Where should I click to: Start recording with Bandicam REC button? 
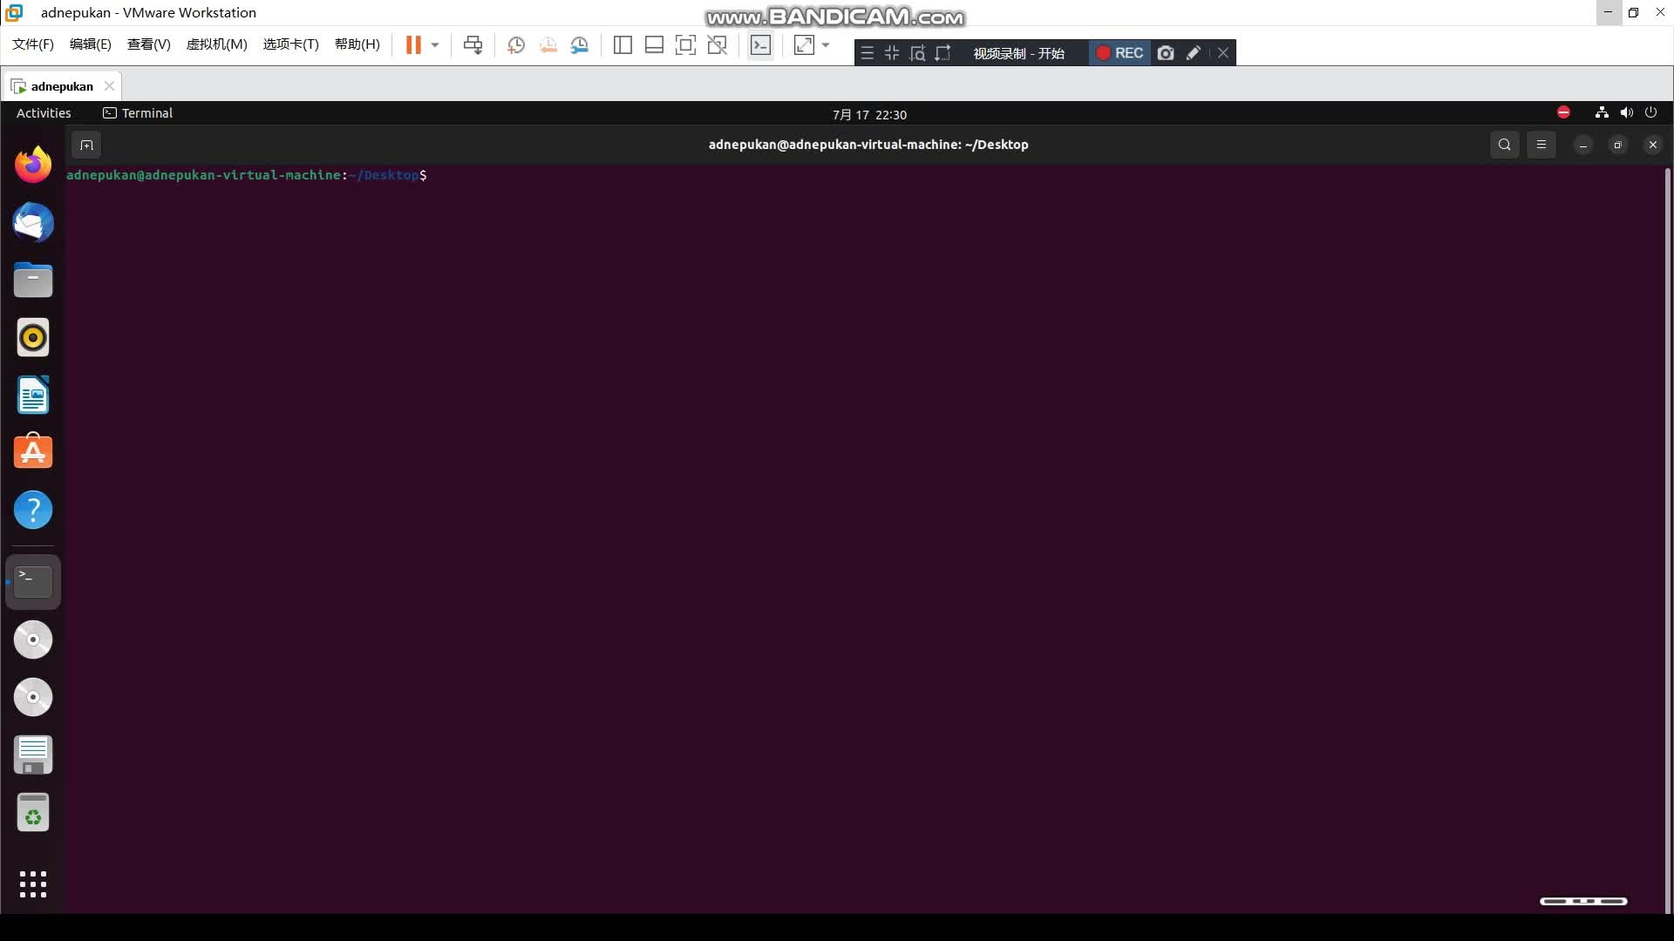(x=1119, y=53)
